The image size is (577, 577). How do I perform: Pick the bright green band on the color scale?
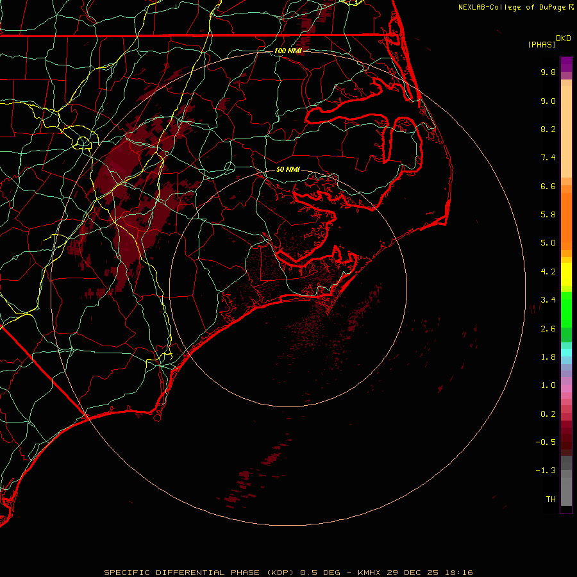(x=566, y=309)
